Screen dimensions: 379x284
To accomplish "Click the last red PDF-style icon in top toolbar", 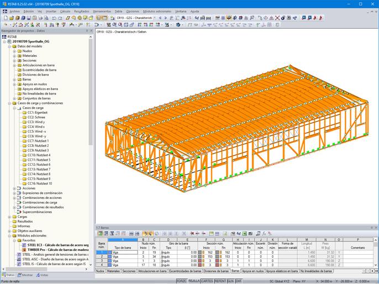I will tap(321, 18).
